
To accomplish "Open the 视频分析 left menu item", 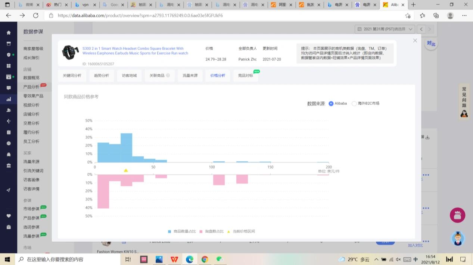I will coord(31,105).
